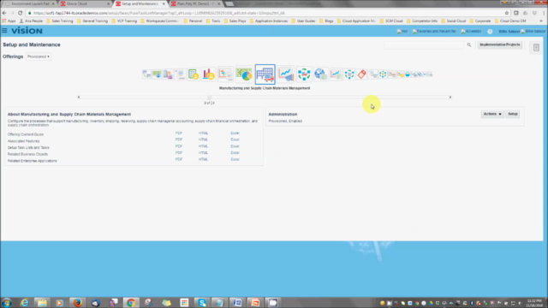Open the Apps bookmark shortcut
The height and width of the screenshot is (308, 548).
pyautogui.click(x=9, y=21)
